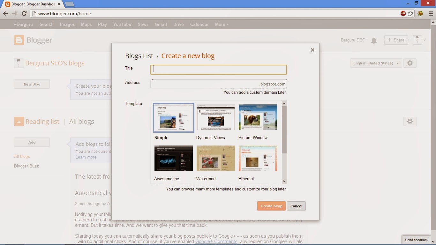The image size is (436, 245).
Task: Select the Ethereal template thumbnail
Action: (258, 158)
